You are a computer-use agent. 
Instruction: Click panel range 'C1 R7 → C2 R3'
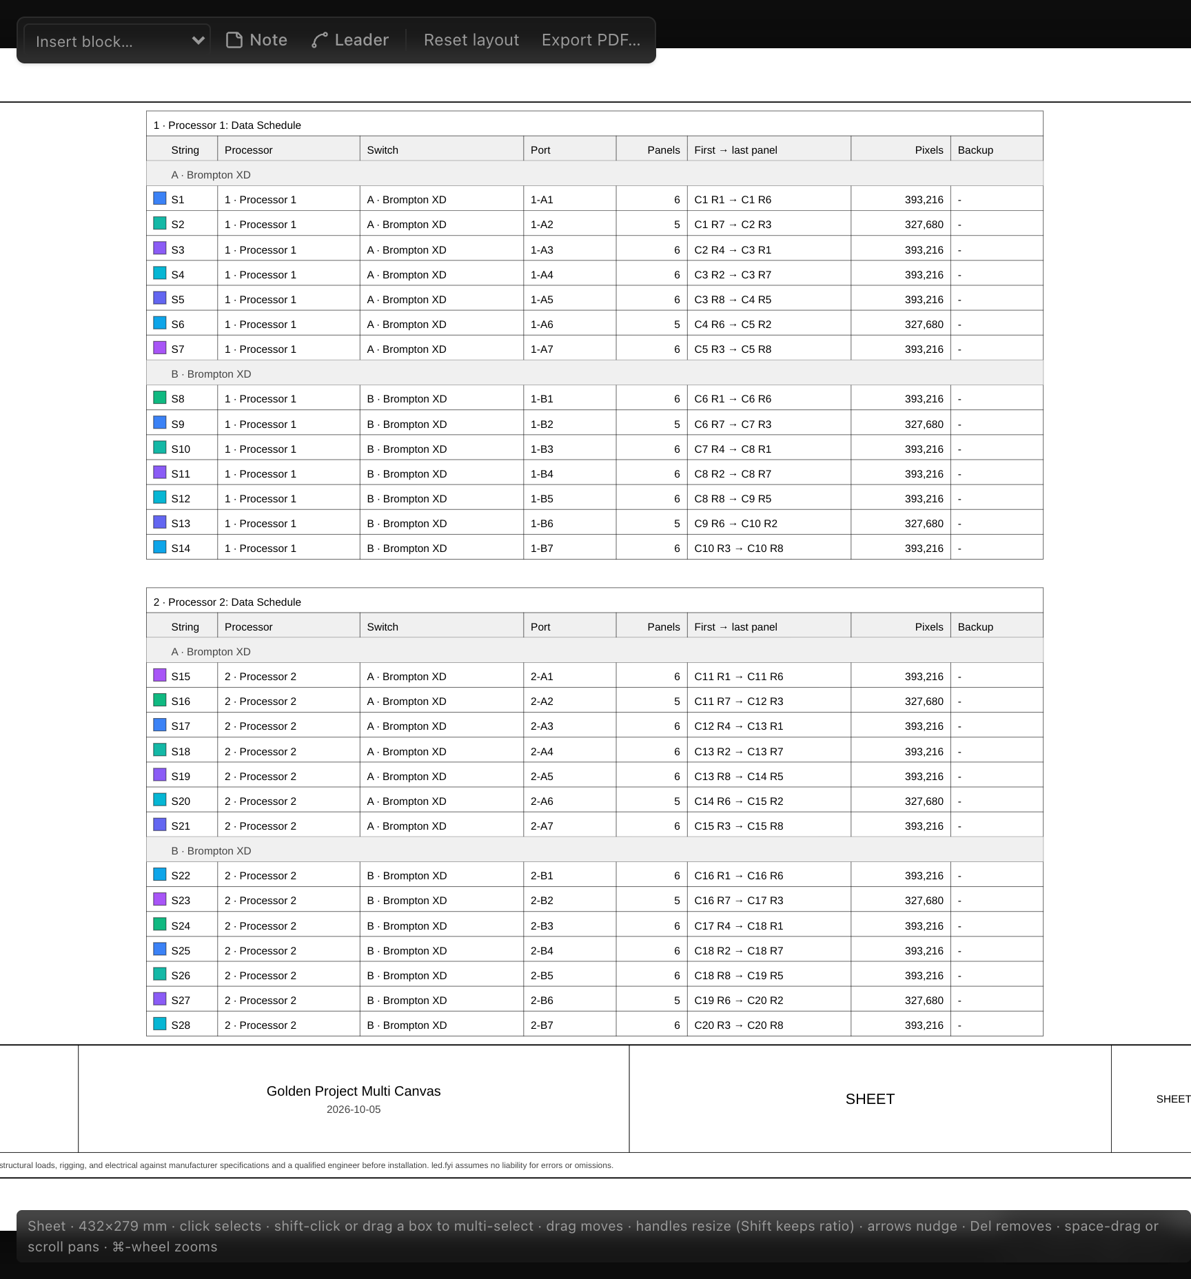point(733,225)
